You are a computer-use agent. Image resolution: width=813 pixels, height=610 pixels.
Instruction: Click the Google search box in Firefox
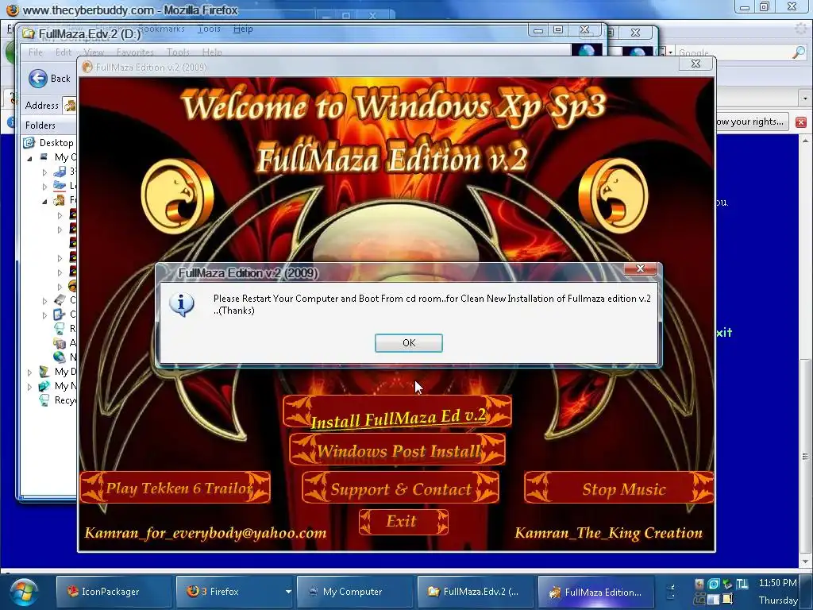tap(734, 52)
